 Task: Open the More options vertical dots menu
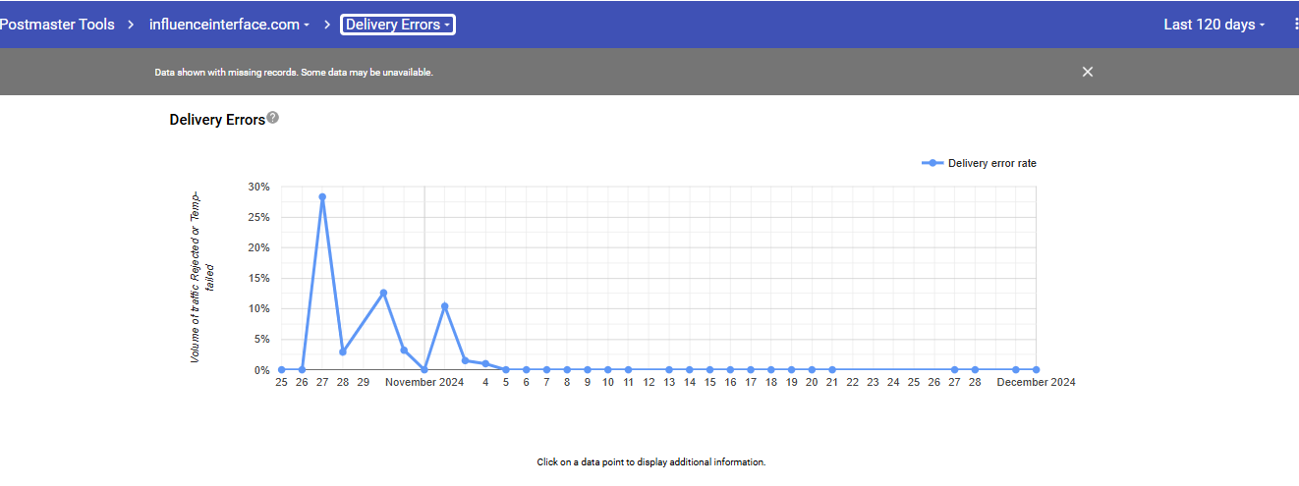click(x=1295, y=25)
